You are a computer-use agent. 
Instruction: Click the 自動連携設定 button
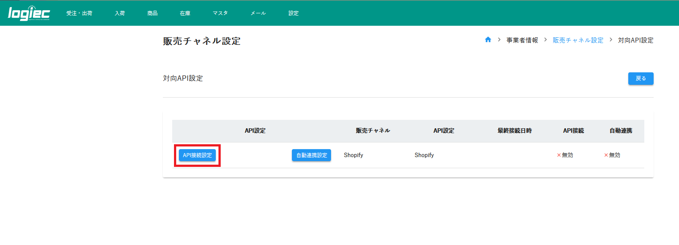tap(311, 155)
